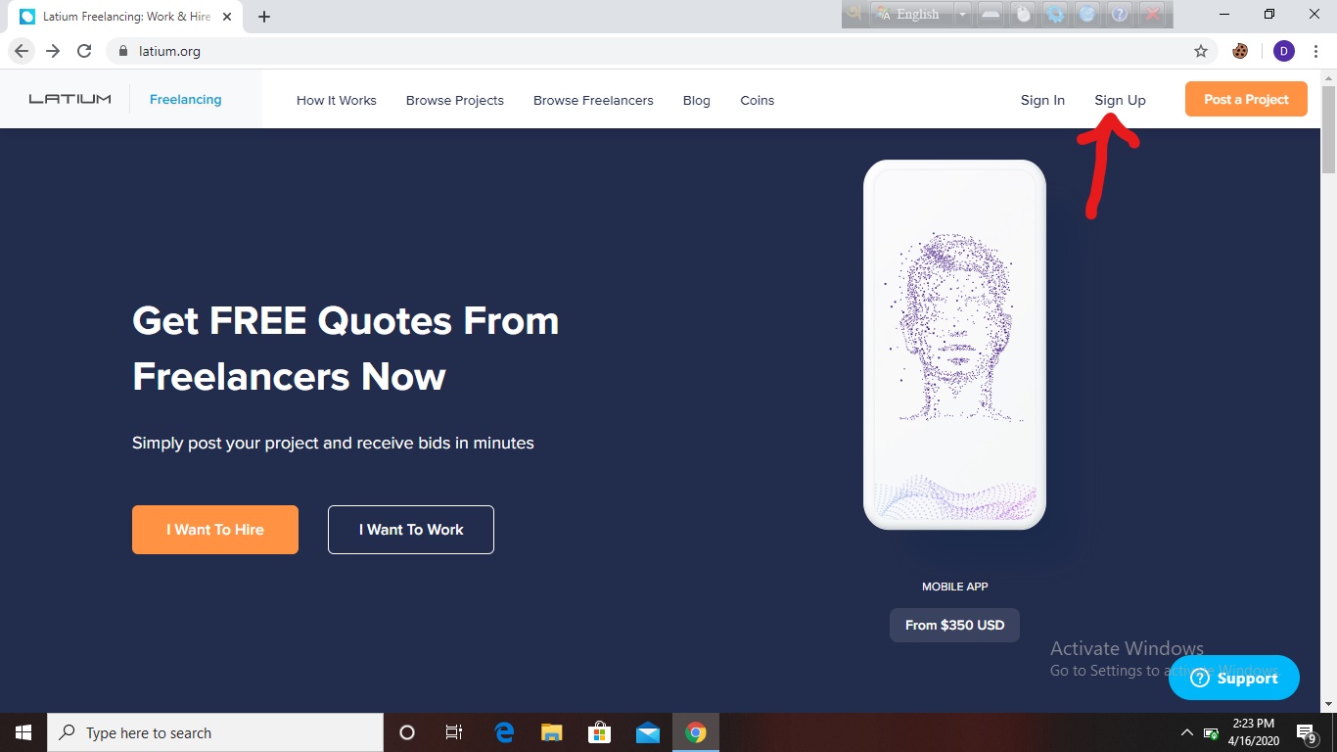Click the Latium logo in header
Viewport: 1337px width, 752px height.
click(x=69, y=99)
